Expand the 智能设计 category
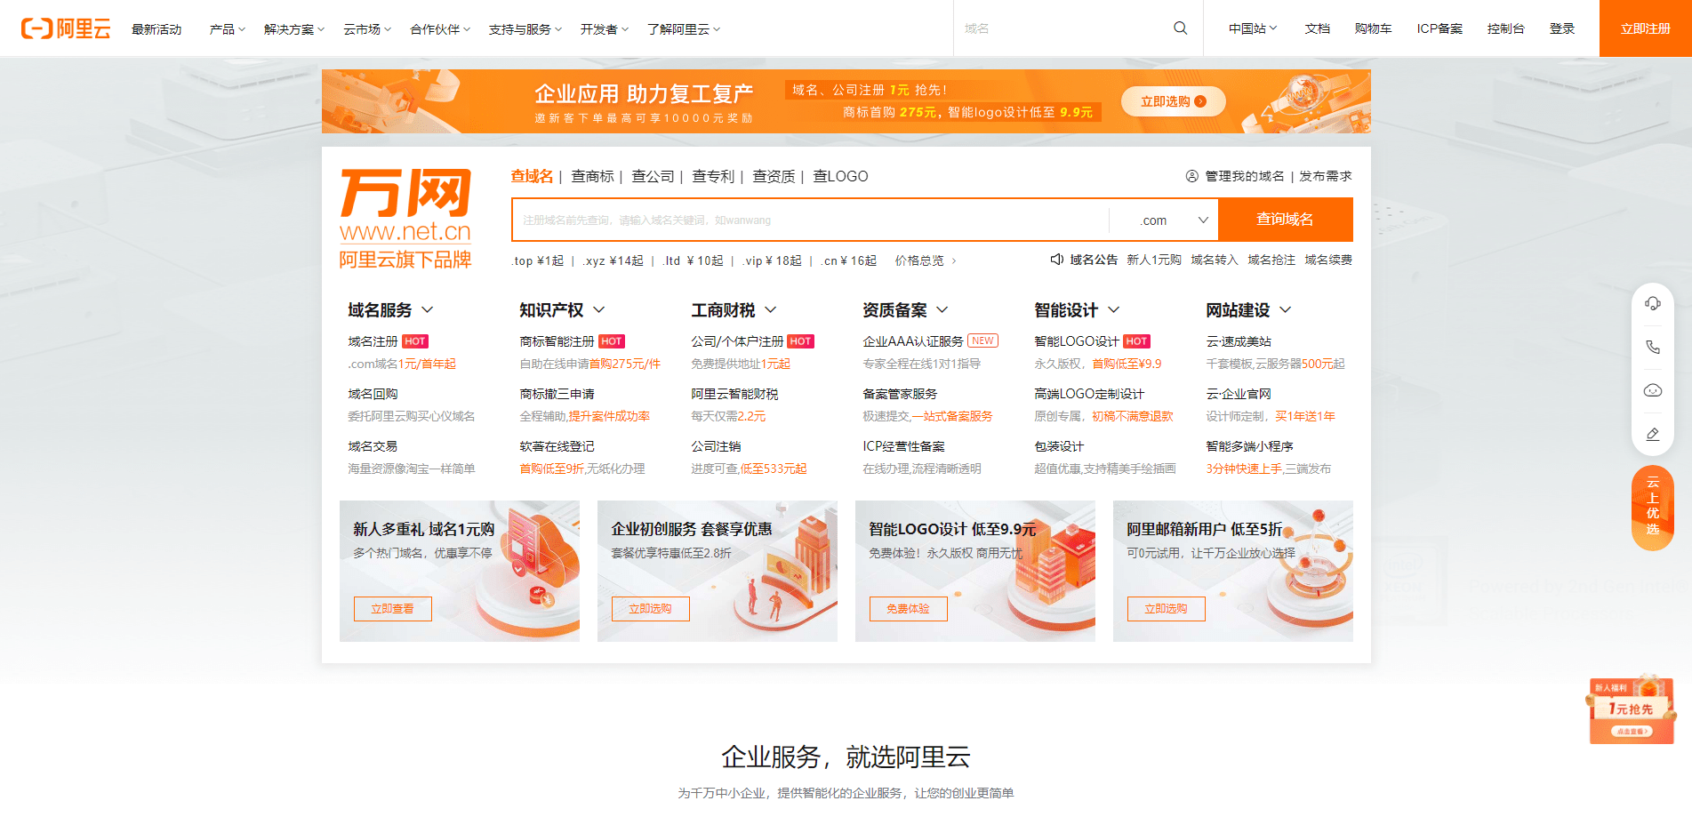Image resolution: width=1692 pixels, height=833 pixels. coord(1077,309)
